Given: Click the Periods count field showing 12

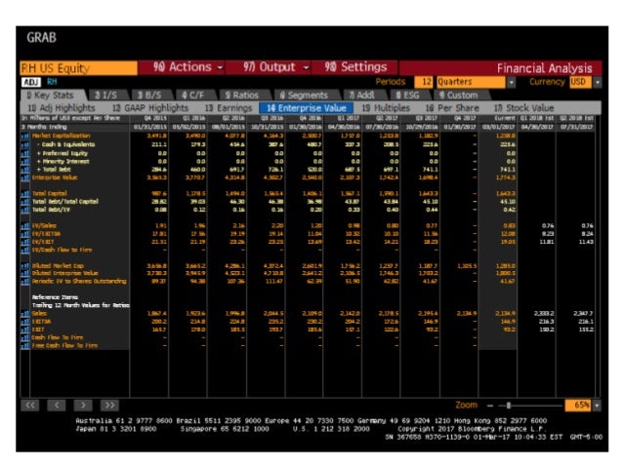Looking at the screenshot, I should click(x=424, y=82).
